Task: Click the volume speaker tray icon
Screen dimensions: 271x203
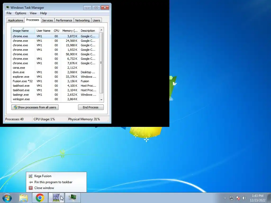Action: 244,198
